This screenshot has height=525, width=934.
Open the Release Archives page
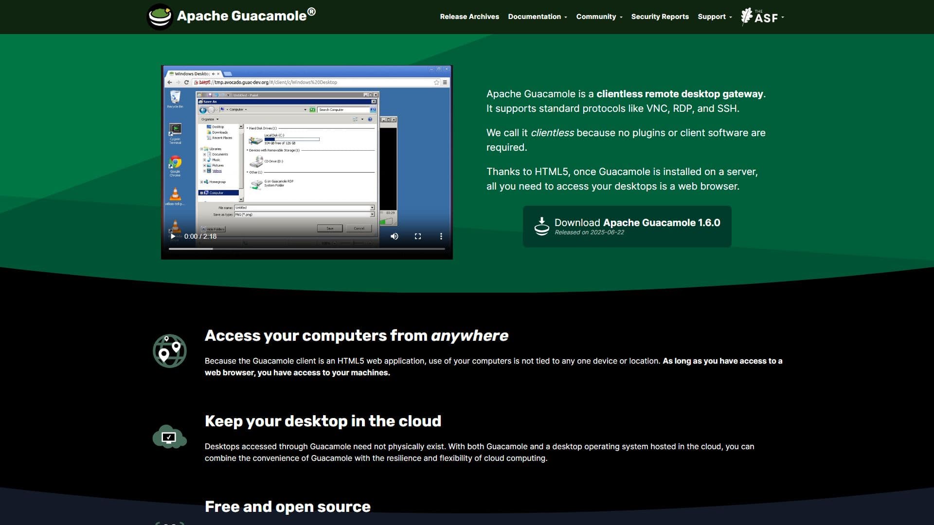[x=469, y=17]
